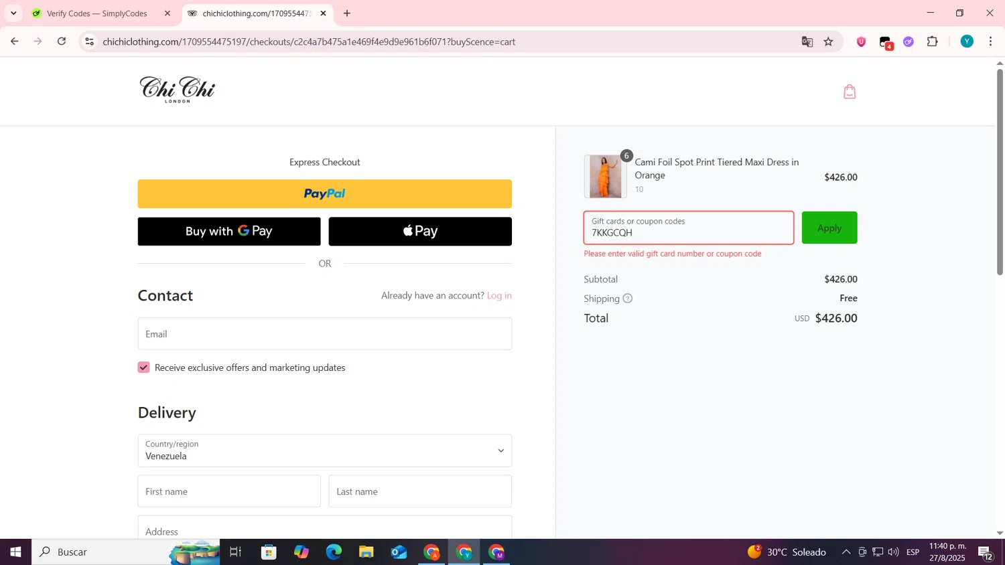The width and height of the screenshot is (1005, 565).
Task: Go back with browser back arrow
Action: (14, 42)
